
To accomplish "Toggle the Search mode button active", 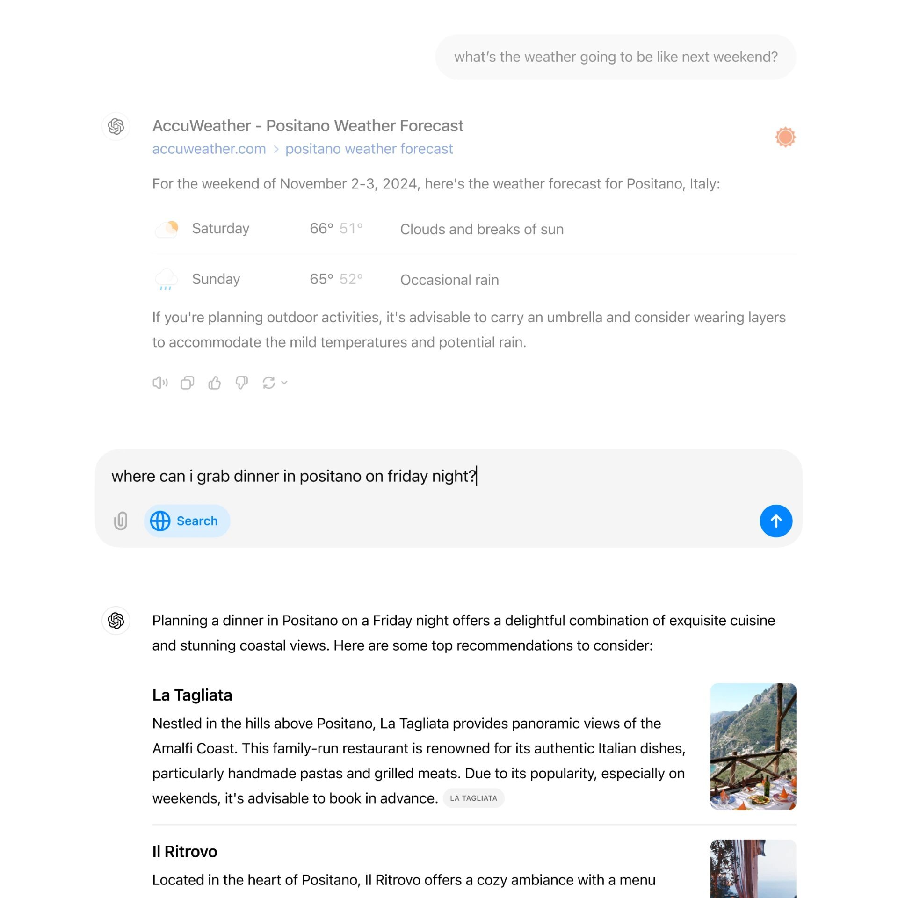I will click(185, 521).
